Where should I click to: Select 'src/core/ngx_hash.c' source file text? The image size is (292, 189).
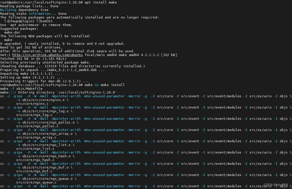(x=35, y=160)
